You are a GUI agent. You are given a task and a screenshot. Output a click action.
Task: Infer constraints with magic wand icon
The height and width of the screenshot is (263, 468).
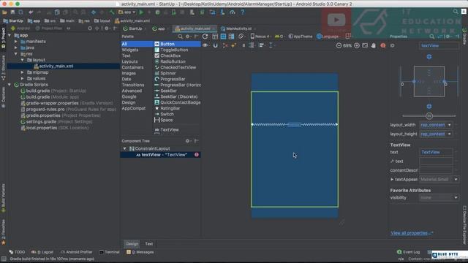(x=233, y=45)
